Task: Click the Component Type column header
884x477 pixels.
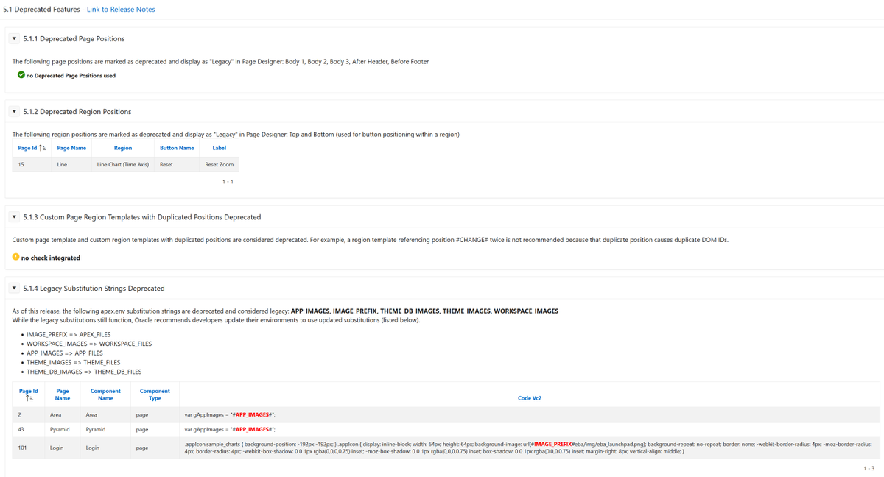Action: (x=155, y=395)
